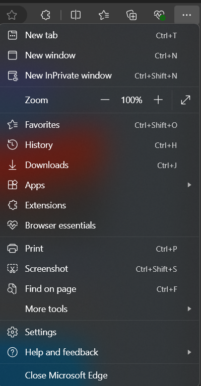Image resolution: width=201 pixels, height=386 pixels.
Task: Add this page to favorites star
Action: (x=12, y=15)
